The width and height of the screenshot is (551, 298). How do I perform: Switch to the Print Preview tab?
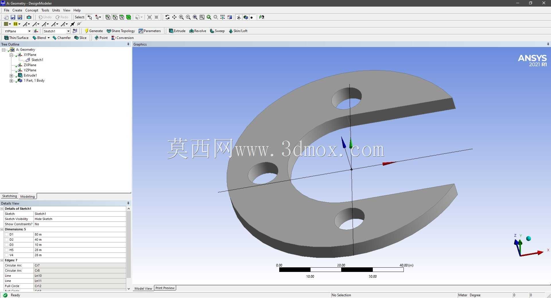[165, 288]
